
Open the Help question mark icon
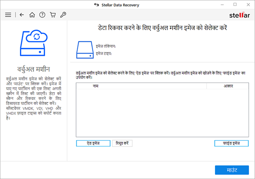tap(42, 15)
